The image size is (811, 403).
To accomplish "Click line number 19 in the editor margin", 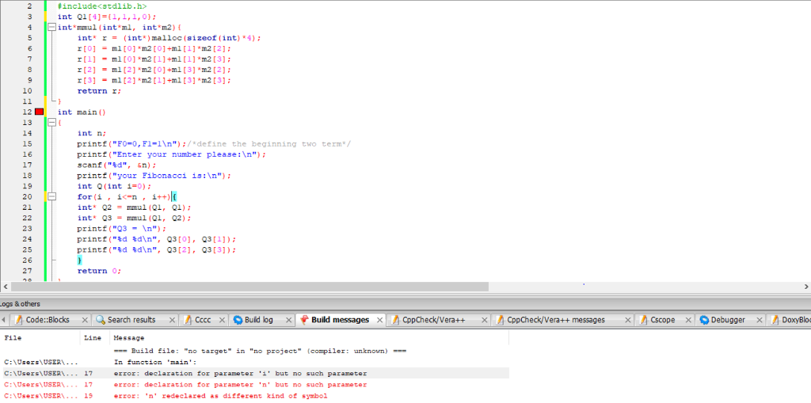I will point(28,186).
